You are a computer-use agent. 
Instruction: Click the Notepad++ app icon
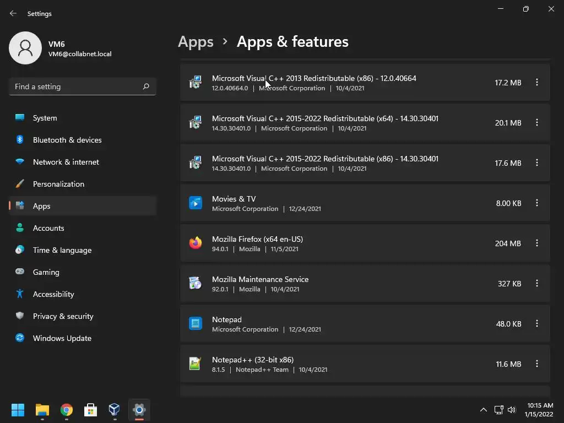click(x=196, y=364)
